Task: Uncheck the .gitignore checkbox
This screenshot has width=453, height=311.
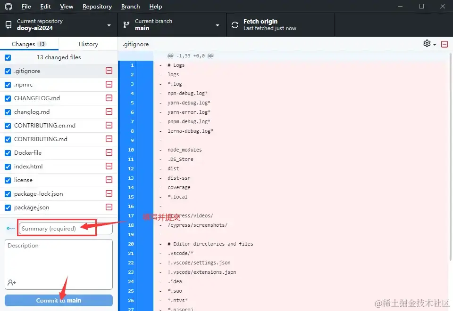Action: coord(8,71)
